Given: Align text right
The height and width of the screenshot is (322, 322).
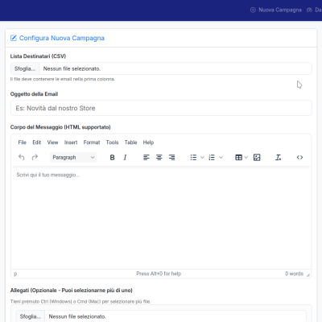Looking at the screenshot, I should point(172,158).
